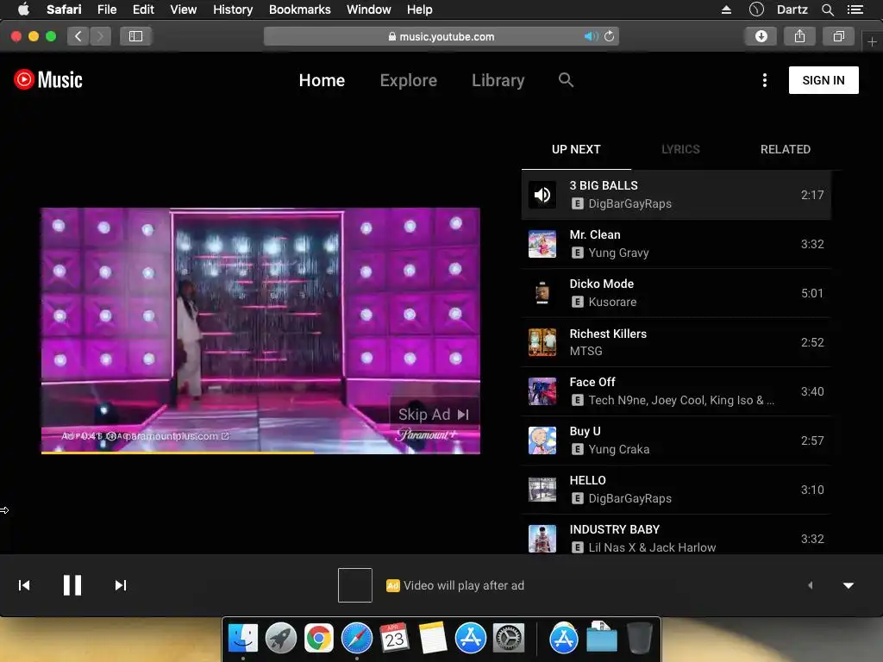Screen dimensions: 883x662
Task: Open the Library tab
Action: pos(498,80)
